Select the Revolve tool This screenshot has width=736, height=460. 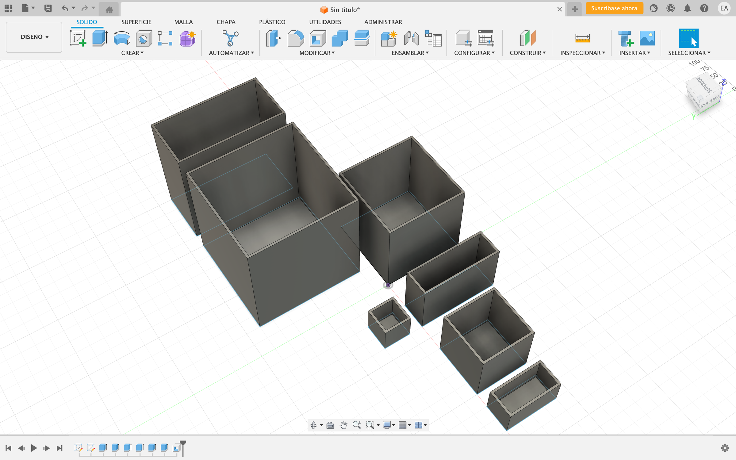pos(122,38)
